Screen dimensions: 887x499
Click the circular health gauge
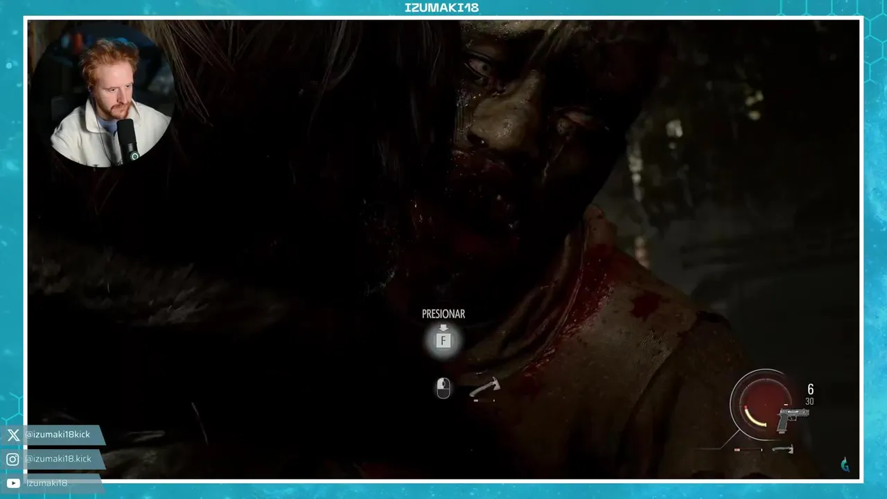764,405
